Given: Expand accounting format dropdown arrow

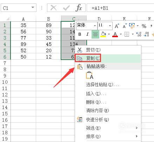Looking at the screenshot, I should [138, 26].
